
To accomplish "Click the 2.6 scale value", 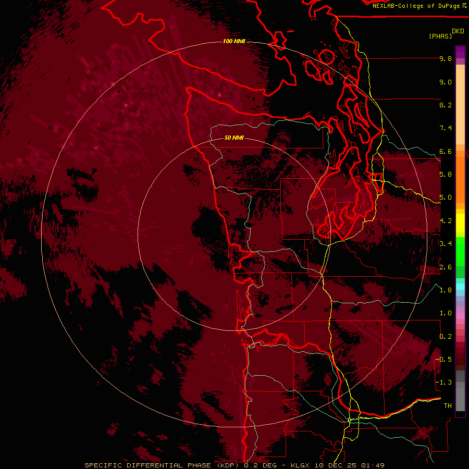I will coord(446,267).
